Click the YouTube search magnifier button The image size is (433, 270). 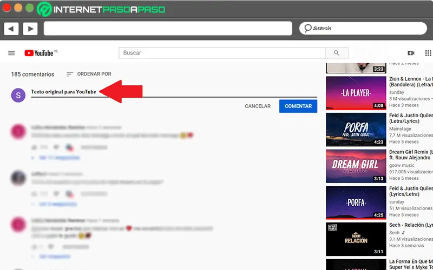tap(337, 53)
